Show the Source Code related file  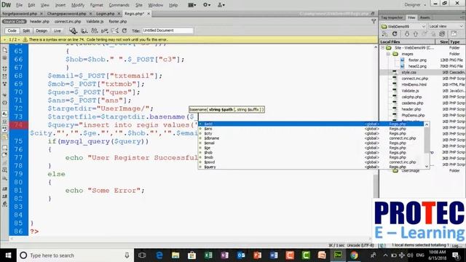(14, 21)
